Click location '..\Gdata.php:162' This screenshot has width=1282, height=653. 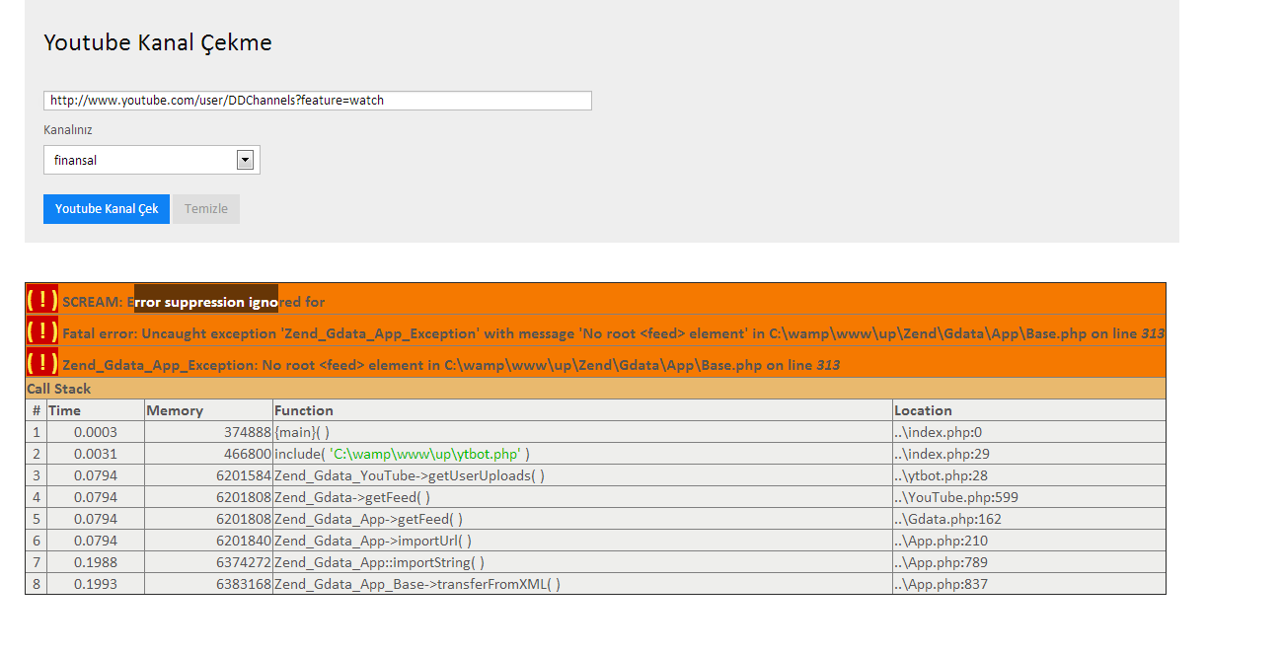click(x=947, y=519)
